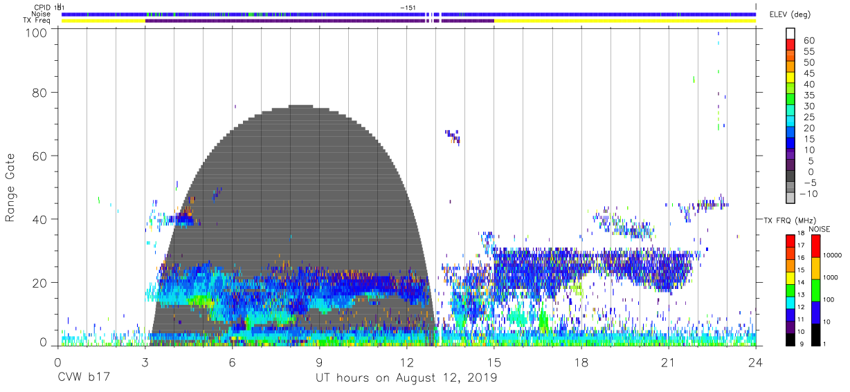Select the black 9–10 MHz TX FRQ swatch
The height and width of the screenshot is (392, 850).
coord(790,339)
